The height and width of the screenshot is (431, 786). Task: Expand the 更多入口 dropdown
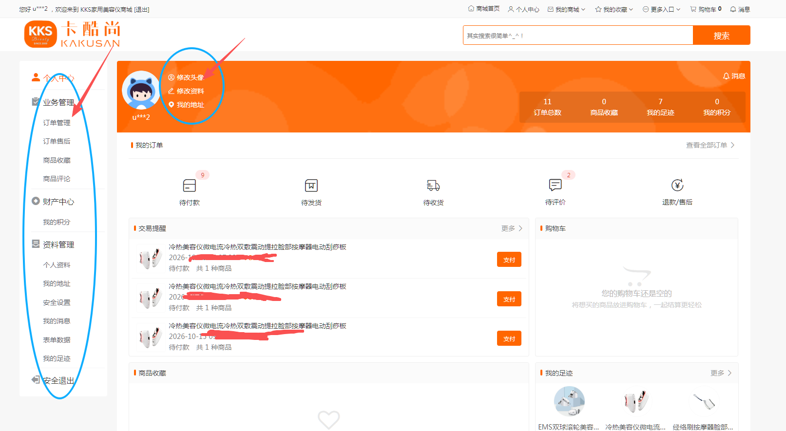pos(661,9)
